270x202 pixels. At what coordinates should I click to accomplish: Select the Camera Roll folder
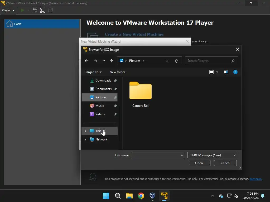coord(141,94)
